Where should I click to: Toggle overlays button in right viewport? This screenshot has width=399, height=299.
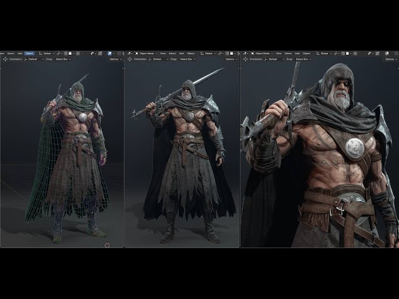pyautogui.click(x=387, y=54)
